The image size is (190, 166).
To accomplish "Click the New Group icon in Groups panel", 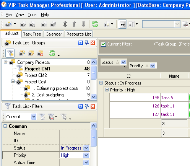I will pos(22,53).
